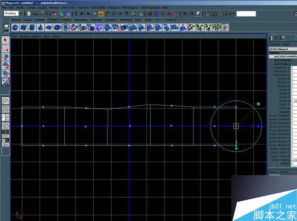The image size is (297, 221).
Task: Select polyExtrudeFace input node in Channel Box
Action: pos(283,56)
